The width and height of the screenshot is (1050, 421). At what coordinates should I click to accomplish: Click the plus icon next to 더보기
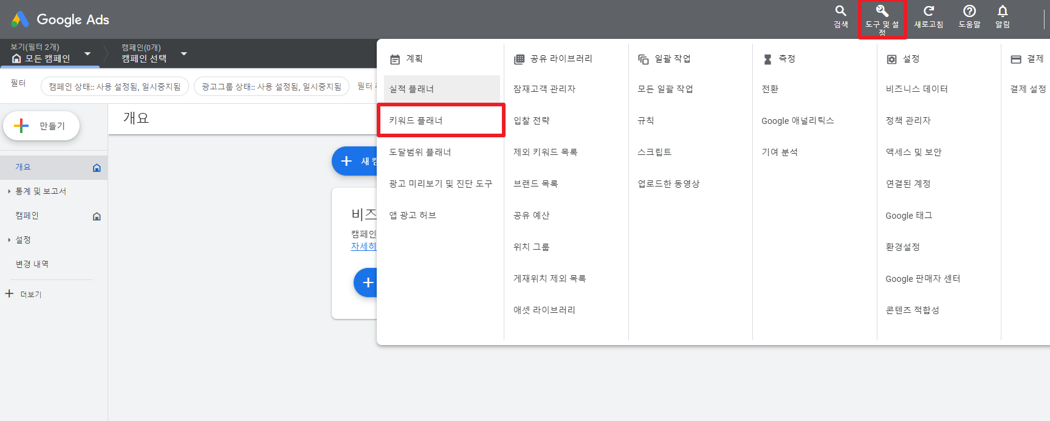coord(9,294)
